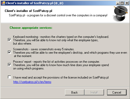The height and width of the screenshot is (99, 130).
Task: Click the bold "Client's installer of SzefPatrzy.pl" header
Action: (x=28, y=11)
